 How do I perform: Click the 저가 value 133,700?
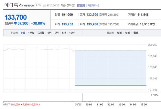point(92,24)
